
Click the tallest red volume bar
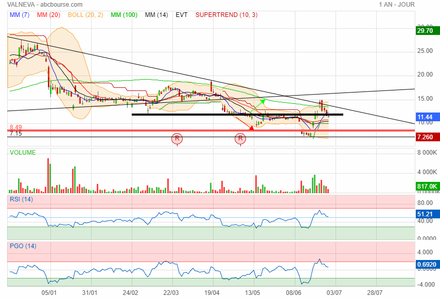click(48, 176)
